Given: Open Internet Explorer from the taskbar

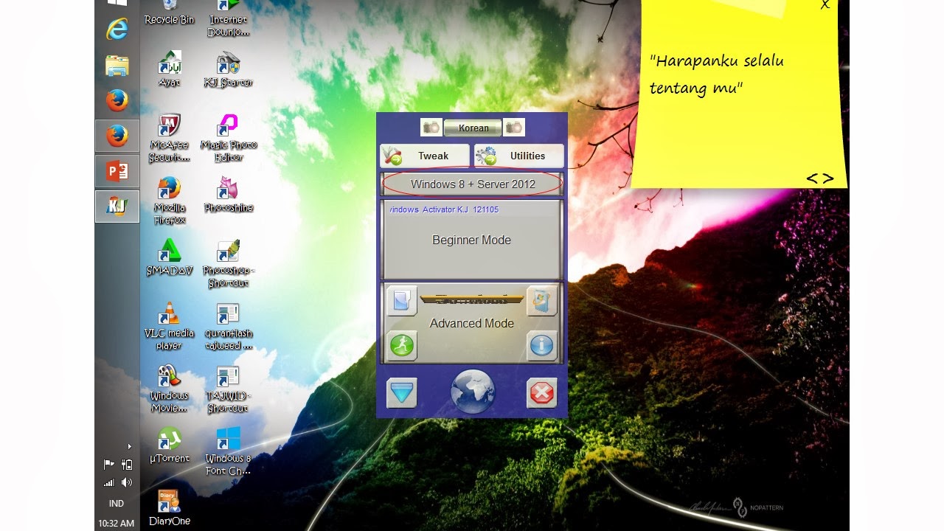Looking at the screenshot, I should [117, 29].
